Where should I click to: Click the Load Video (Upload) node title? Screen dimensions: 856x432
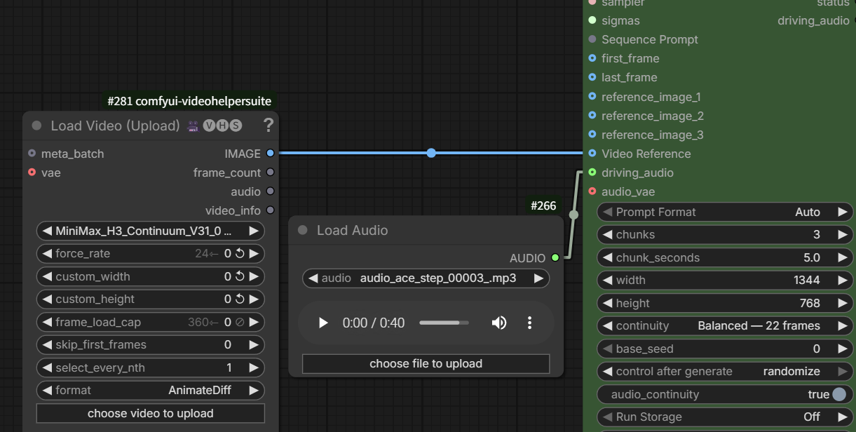pyautogui.click(x=115, y=126)
